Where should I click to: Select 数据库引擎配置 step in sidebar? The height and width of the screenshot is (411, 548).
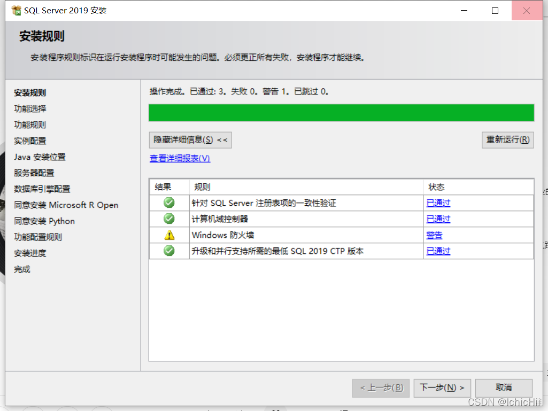(42, 189)
